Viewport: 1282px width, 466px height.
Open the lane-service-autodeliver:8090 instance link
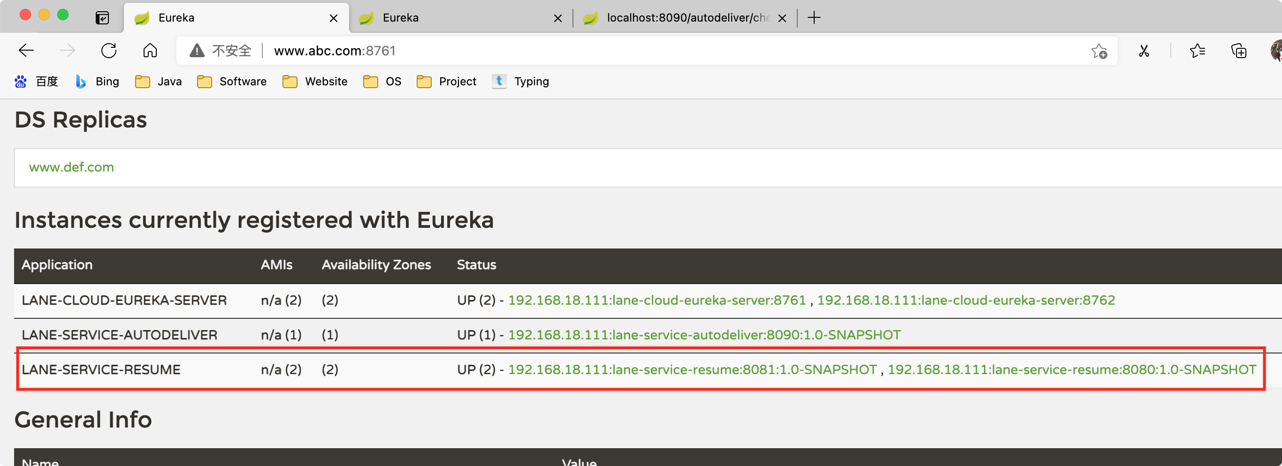(x=704, y=335)
